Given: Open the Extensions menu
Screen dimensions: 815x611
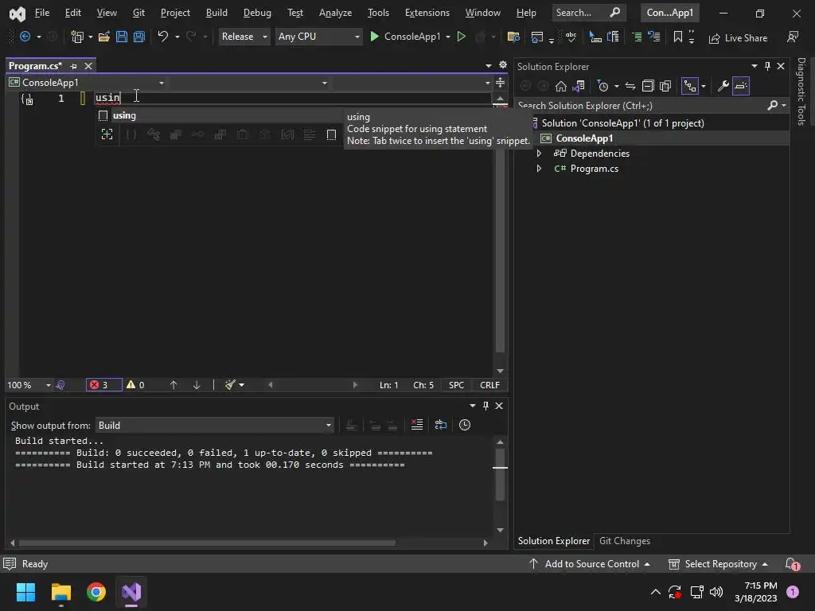Looking at the screenshot, I should tap(427, 13).
